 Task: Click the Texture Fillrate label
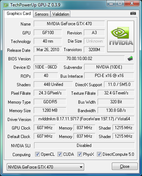click(x=83, y=93)
